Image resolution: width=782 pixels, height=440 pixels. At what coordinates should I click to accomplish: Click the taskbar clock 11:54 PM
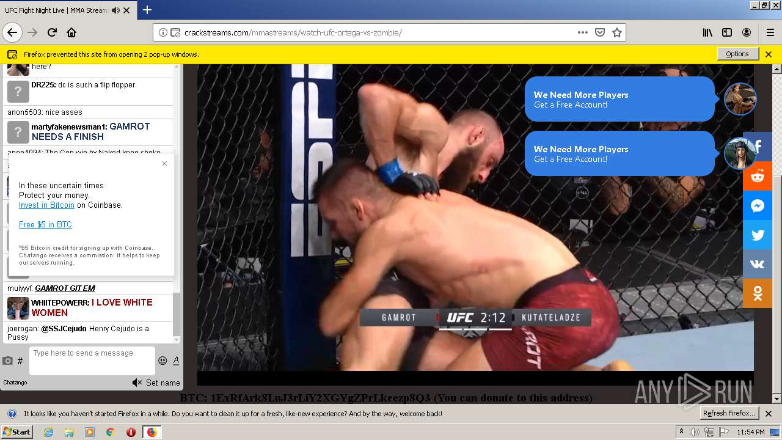click(x=750, y=432)
